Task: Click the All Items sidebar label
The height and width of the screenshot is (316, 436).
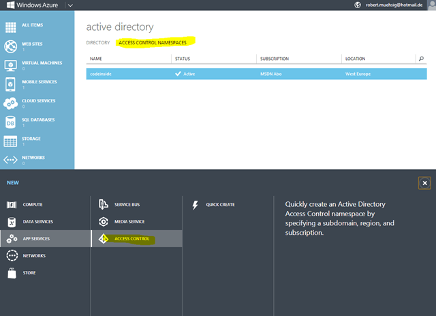Action: tap(32, 25)
